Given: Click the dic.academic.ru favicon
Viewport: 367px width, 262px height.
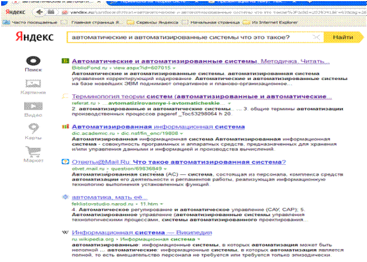Looking at the screenshot, I should coord(65,127).
